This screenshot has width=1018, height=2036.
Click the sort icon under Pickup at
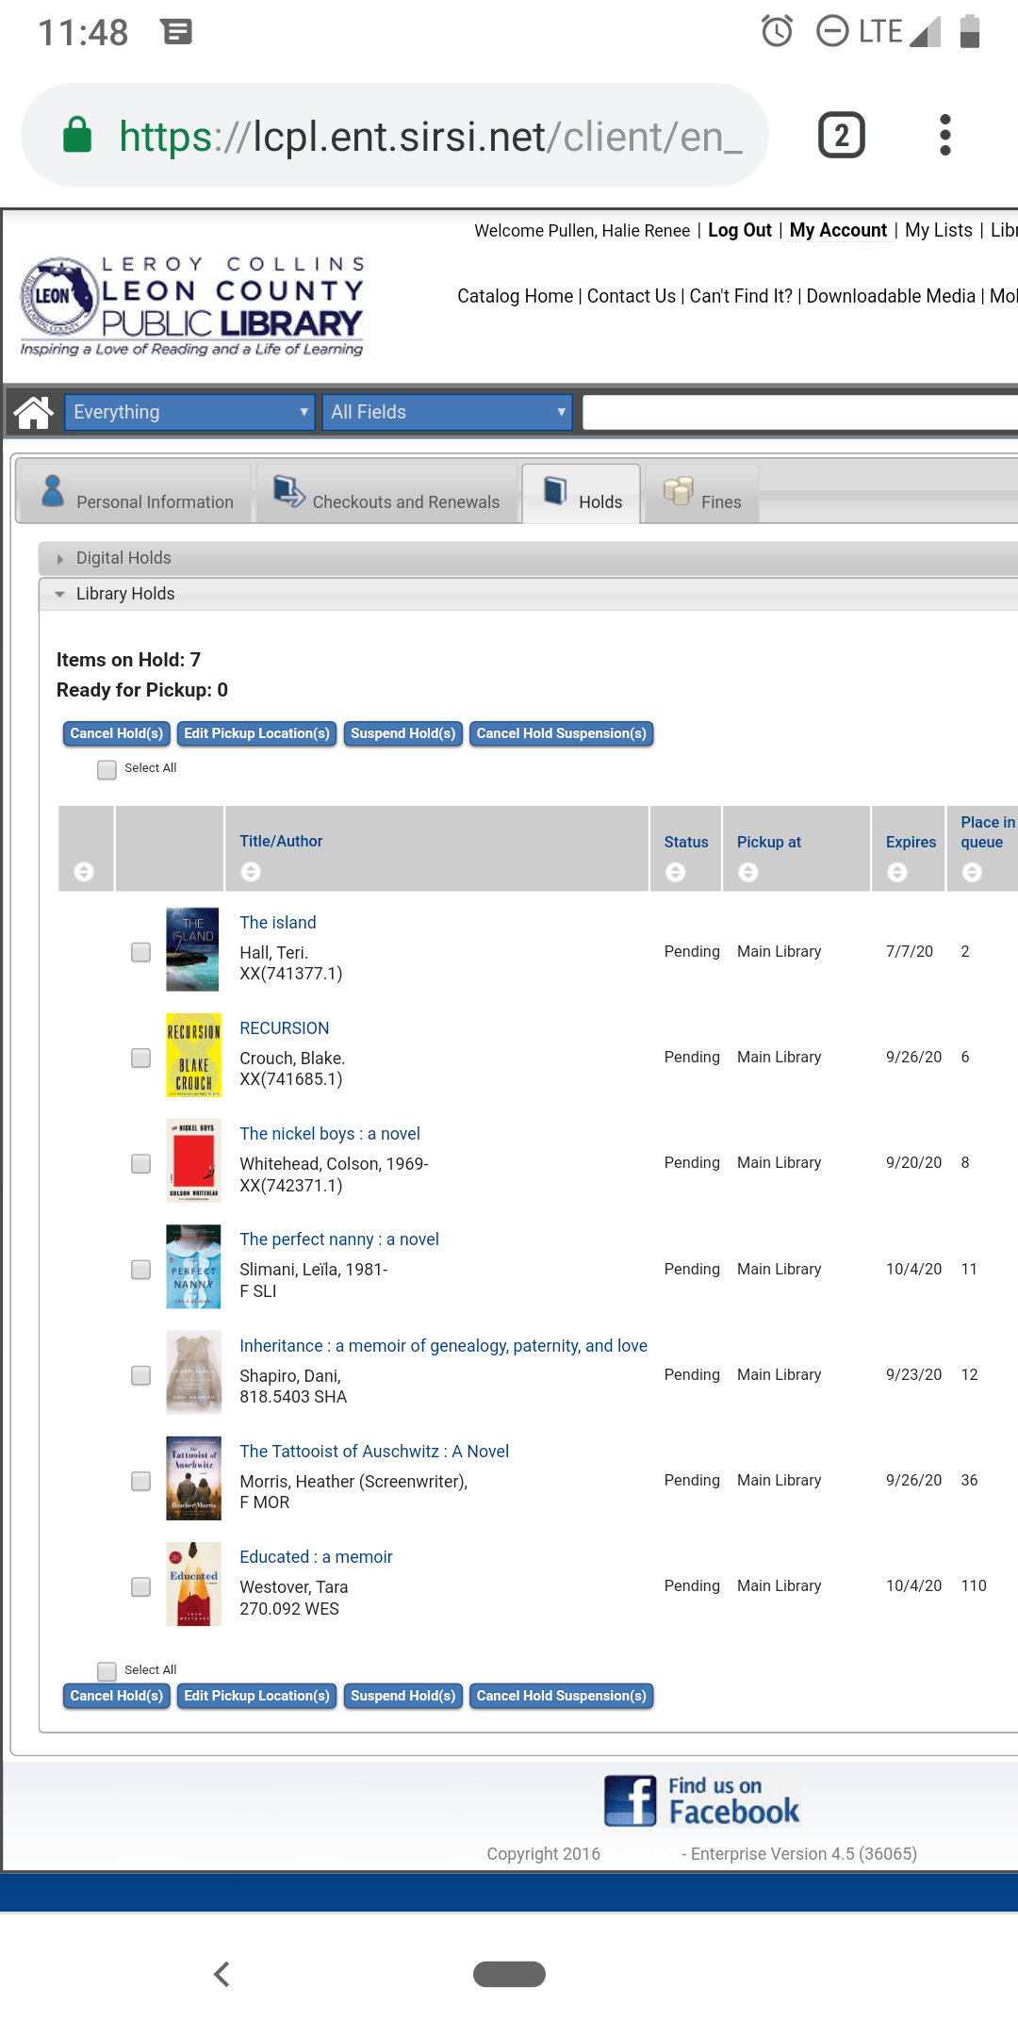tap(748, 872)
